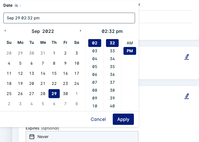Go to next month in calendar
The width and height of the screenshot is (199, 142).
coord(80,31)
